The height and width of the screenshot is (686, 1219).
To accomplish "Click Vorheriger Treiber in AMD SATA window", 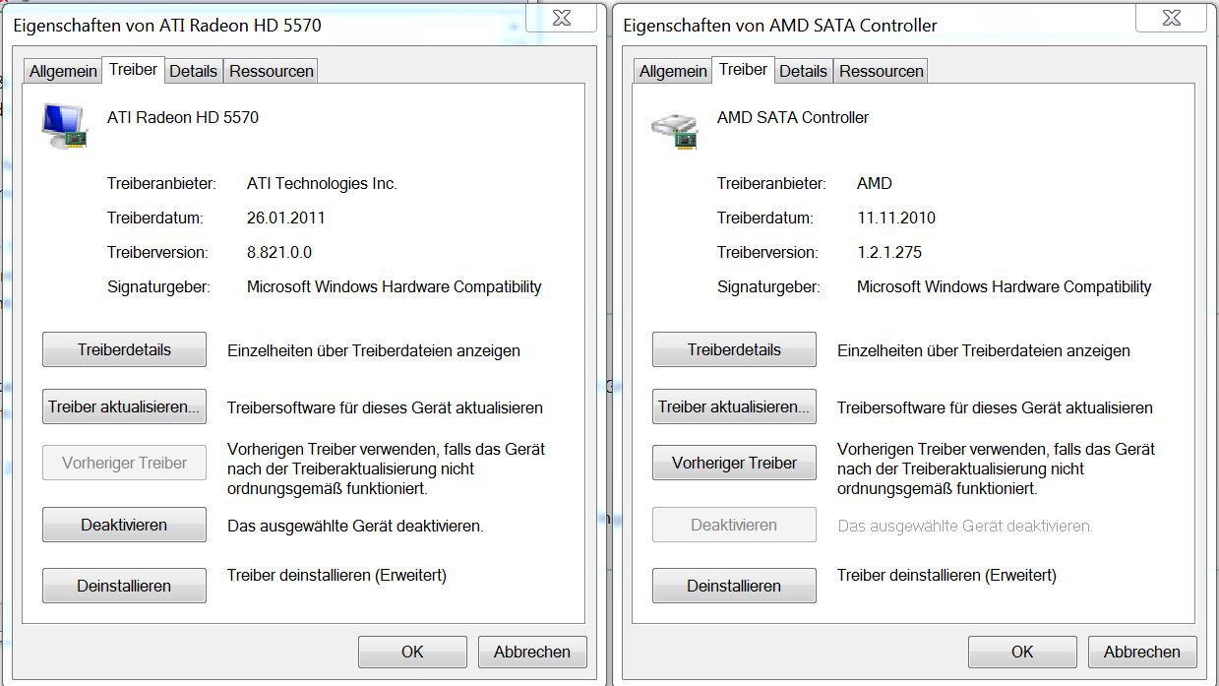I will [x=734, y=463].
